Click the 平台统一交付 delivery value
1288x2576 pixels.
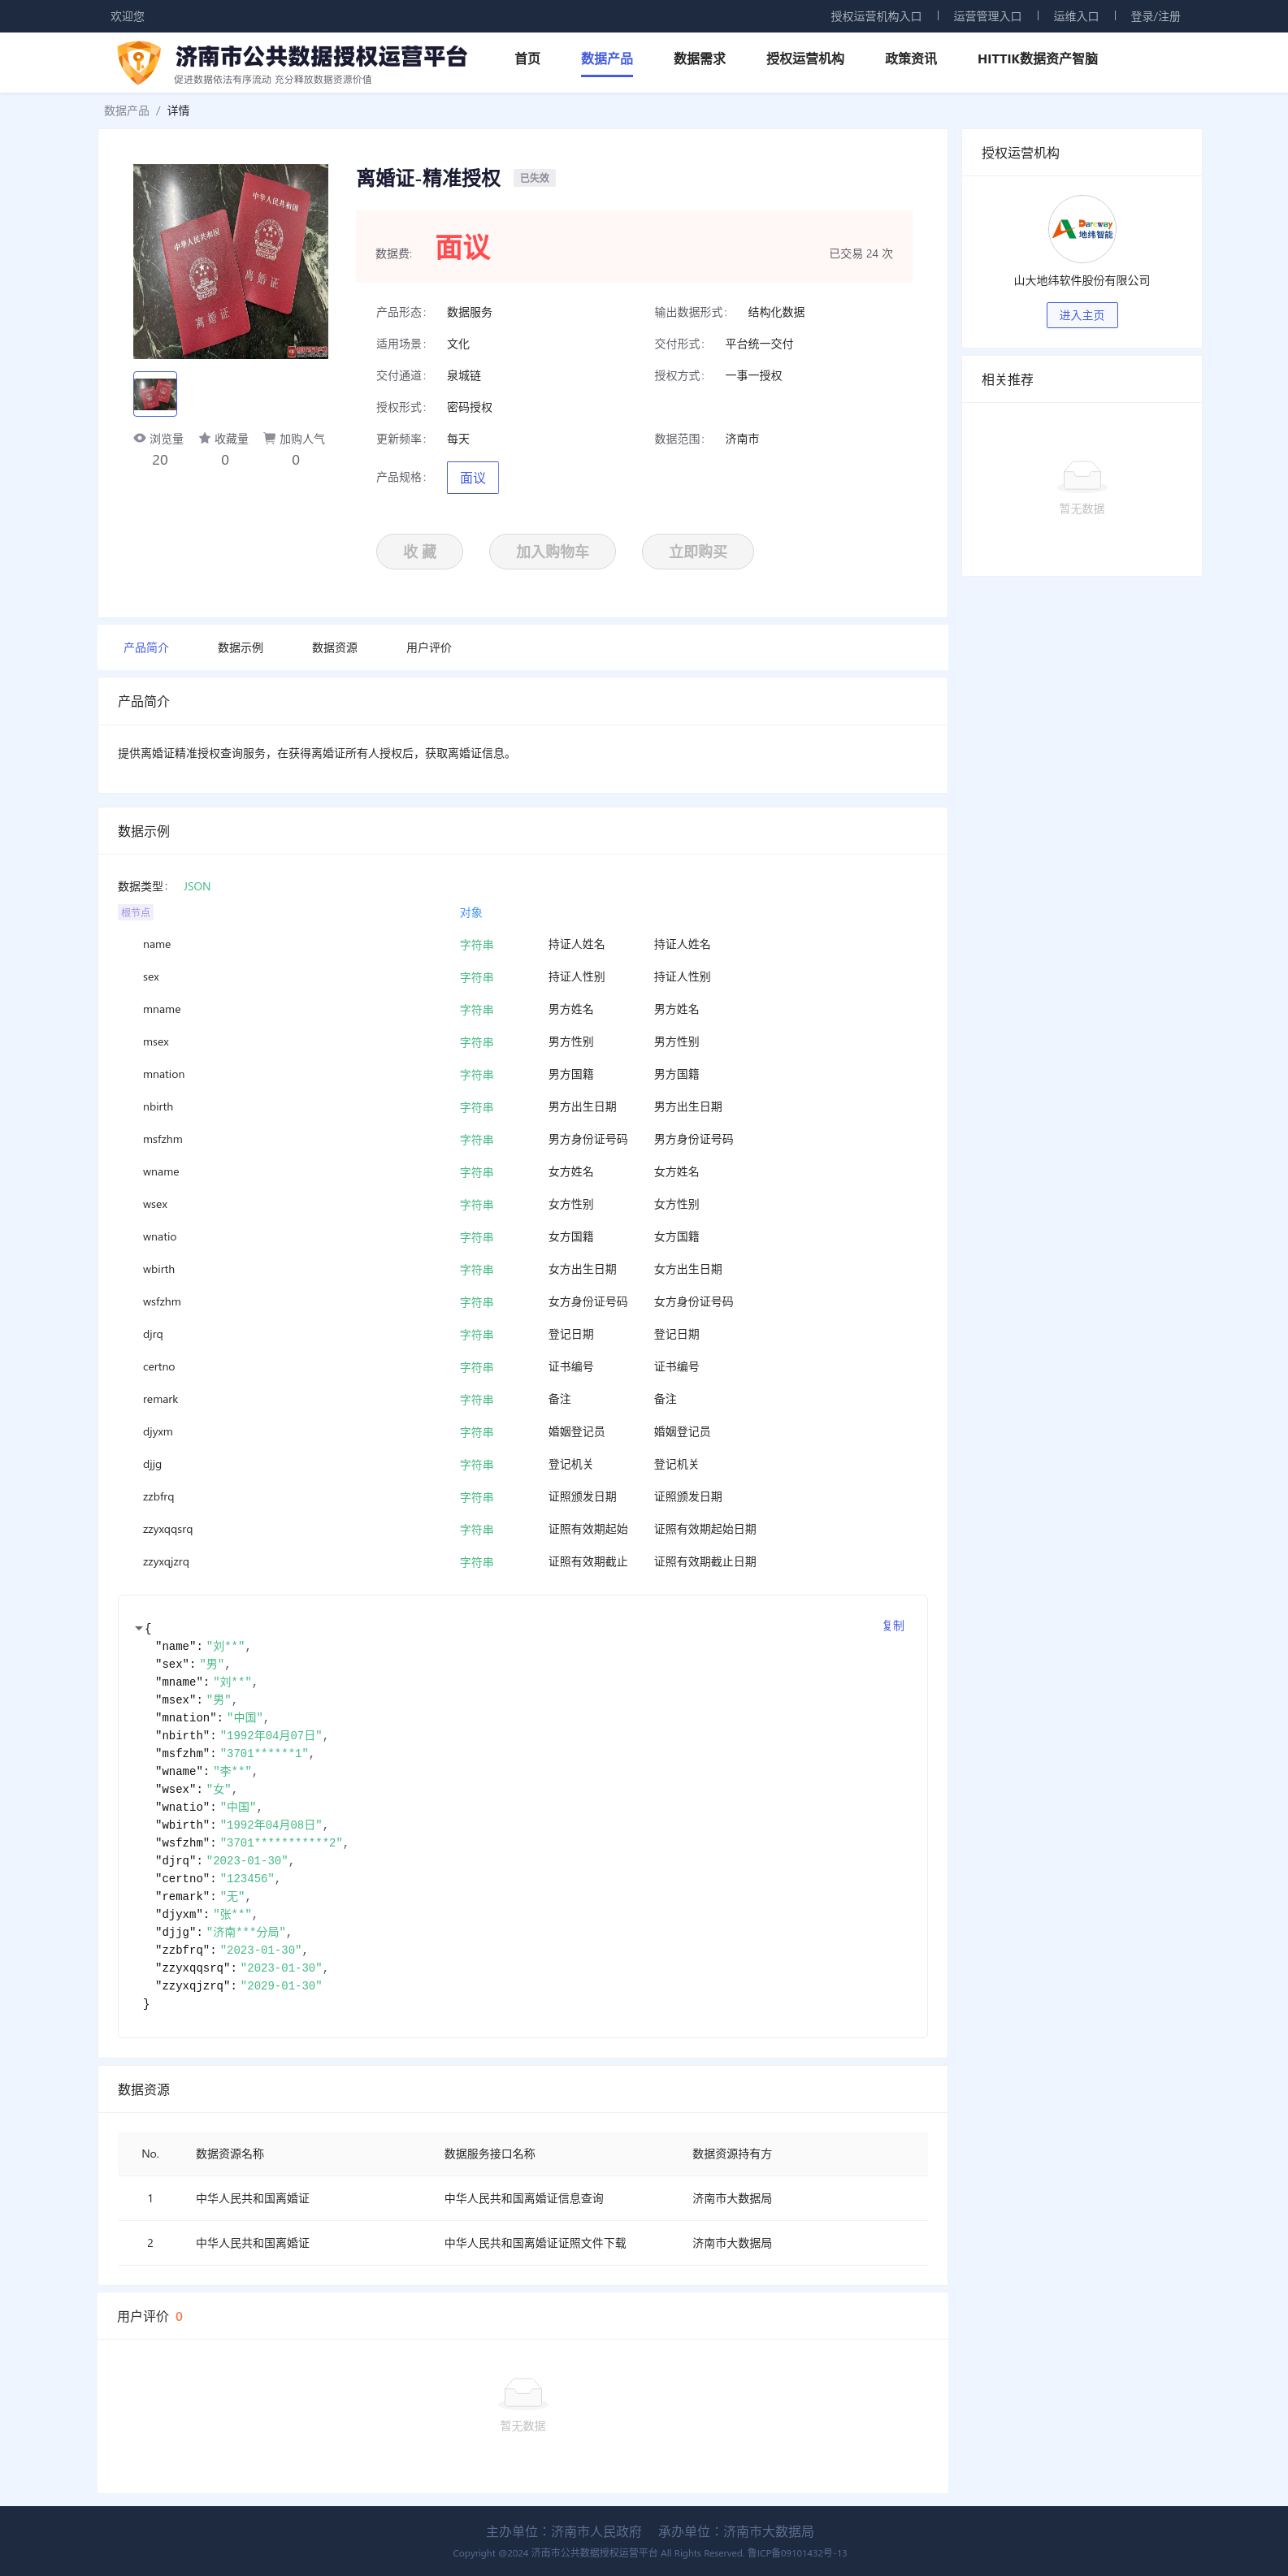point(759,344)
